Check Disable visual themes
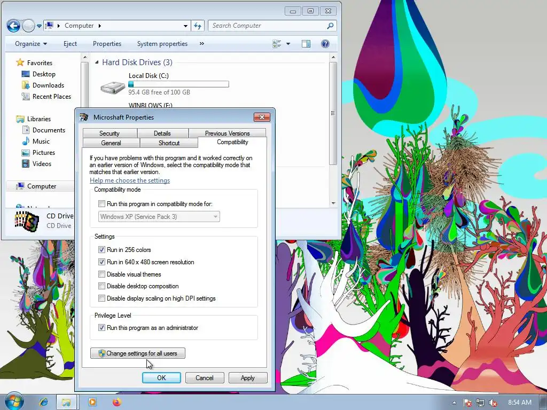 coord(101,274)
